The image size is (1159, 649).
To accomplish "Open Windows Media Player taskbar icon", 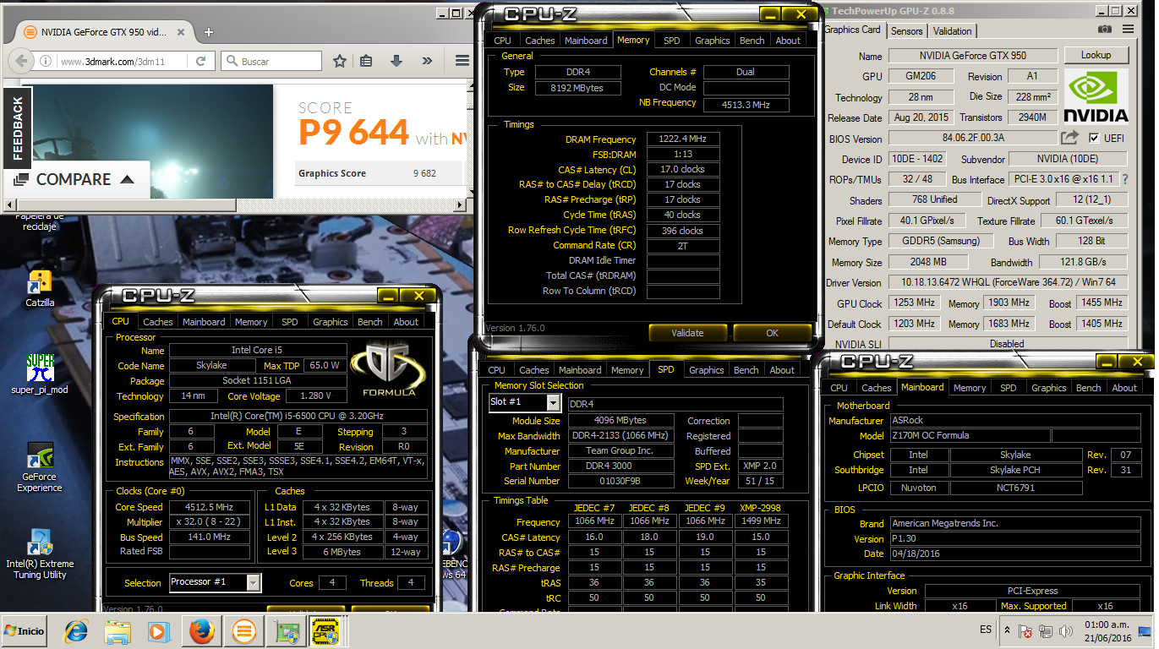I will coord(158,631).
